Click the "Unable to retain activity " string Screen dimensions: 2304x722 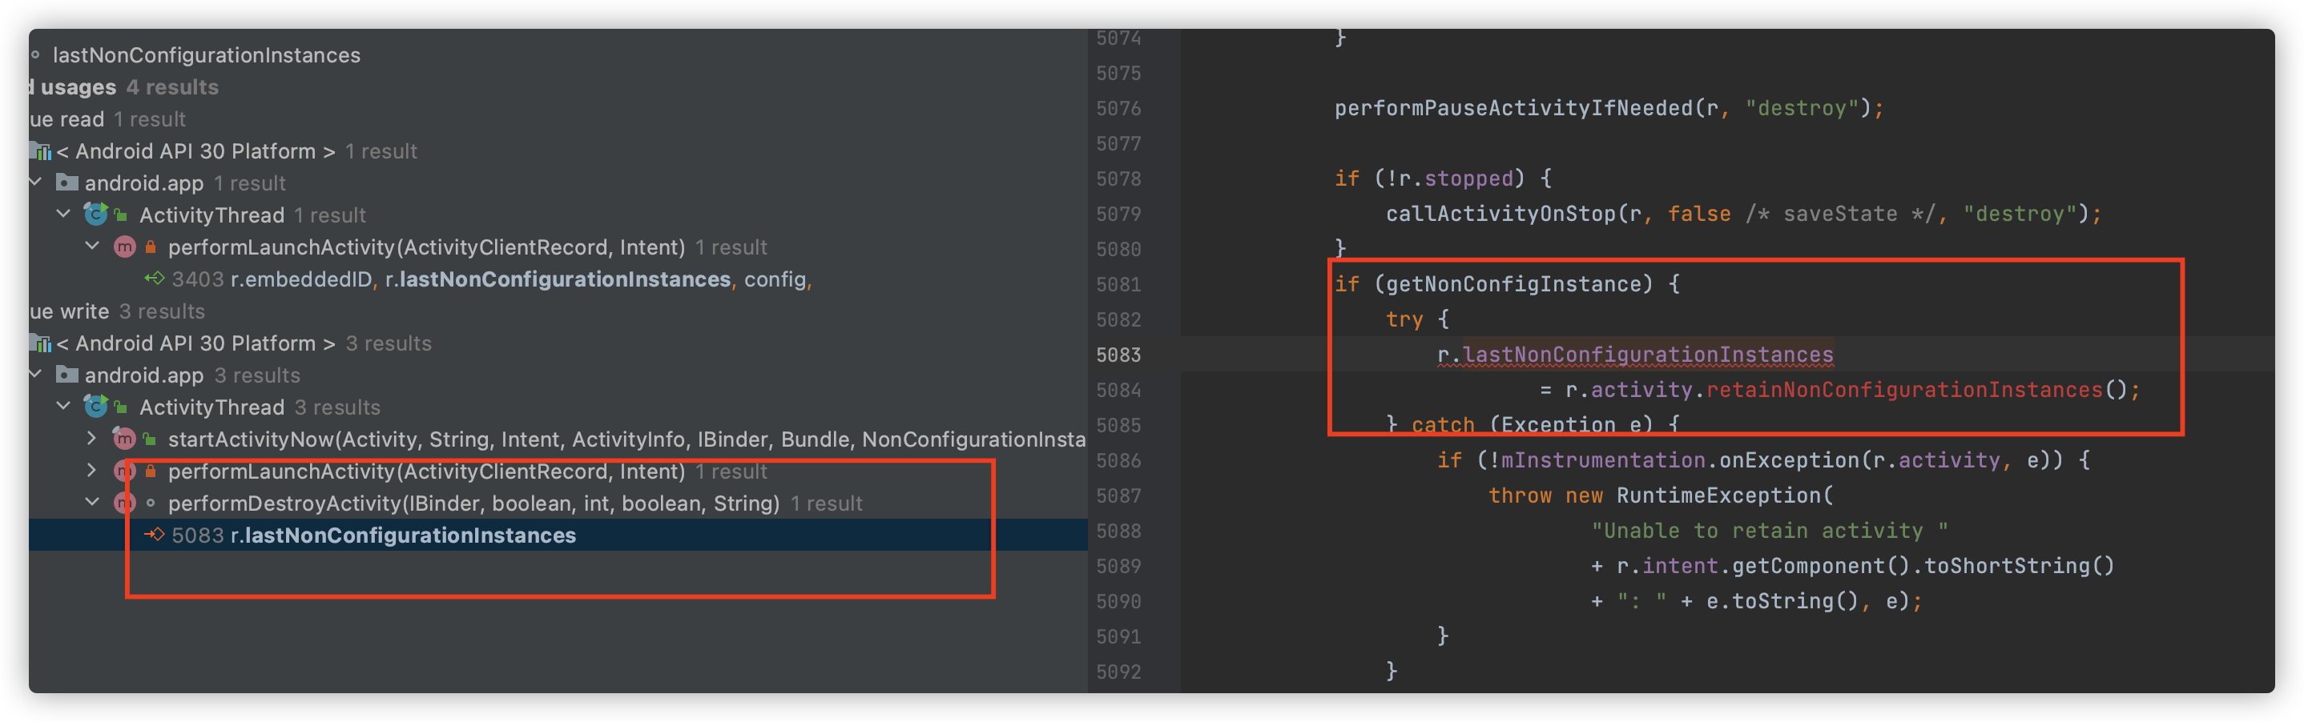tap(1769, 531)
